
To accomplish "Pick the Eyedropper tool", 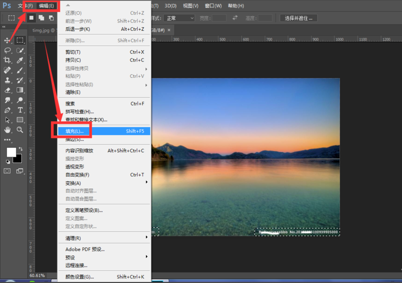I will click(20, 61).
